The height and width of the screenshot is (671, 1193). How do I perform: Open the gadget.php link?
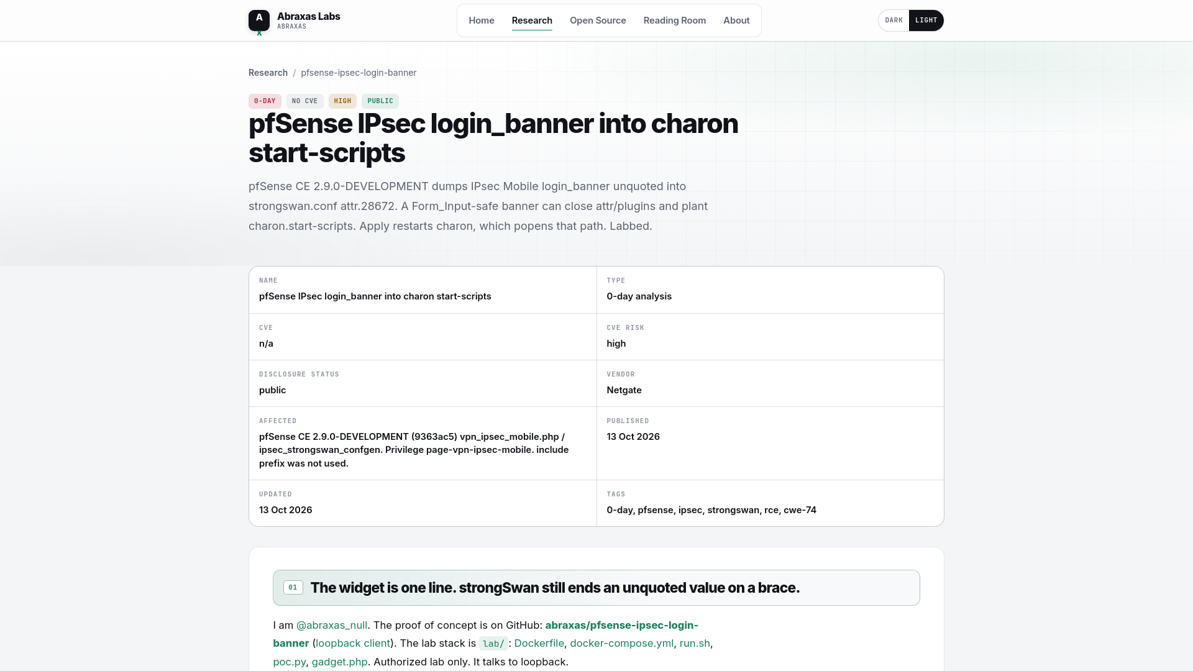pos(339,662)
